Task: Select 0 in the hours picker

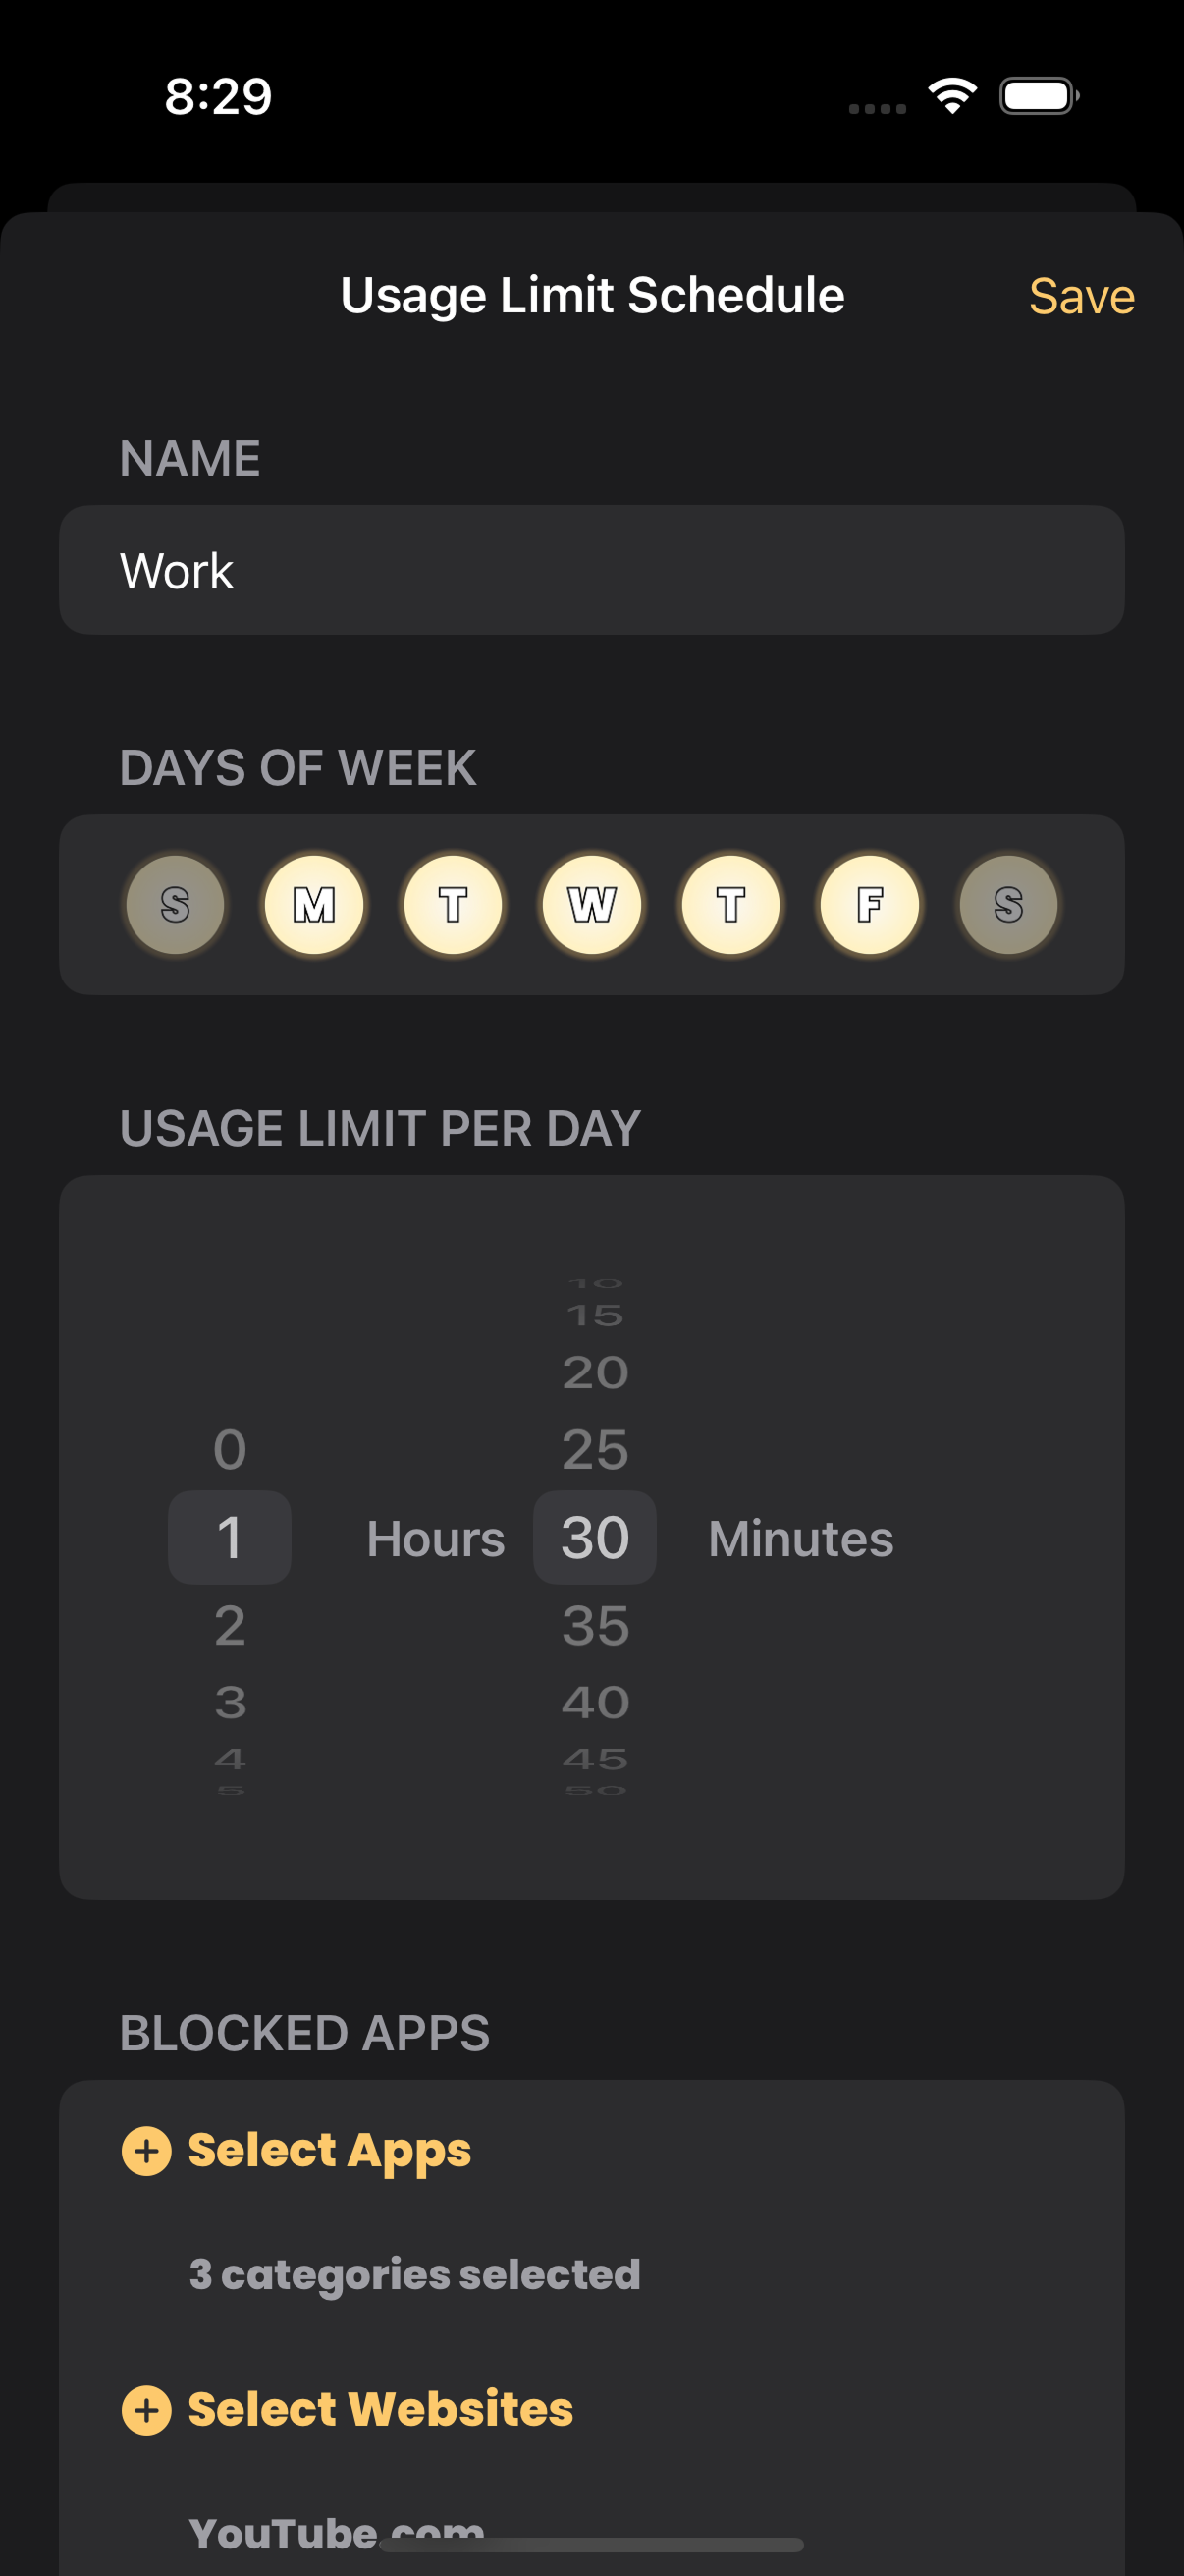Action: pos(230,1450)
